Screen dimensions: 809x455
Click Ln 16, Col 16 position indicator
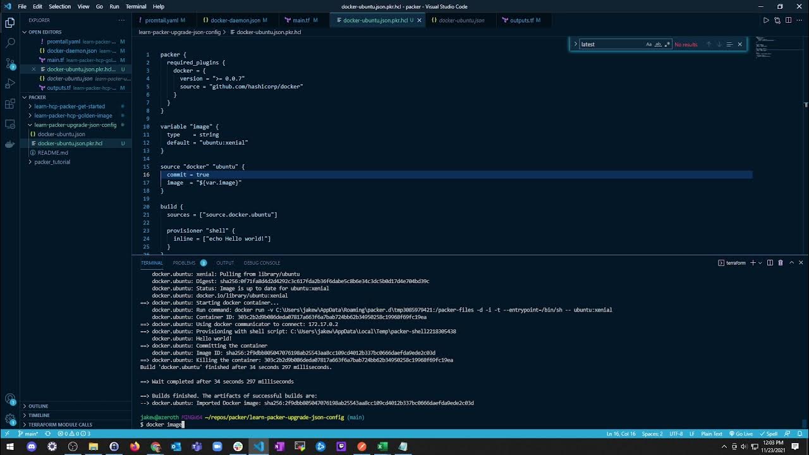(x=621, y=434)
